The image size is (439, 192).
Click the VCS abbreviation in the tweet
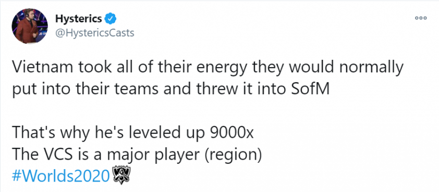pyautogui.click(x=58, y=154)
